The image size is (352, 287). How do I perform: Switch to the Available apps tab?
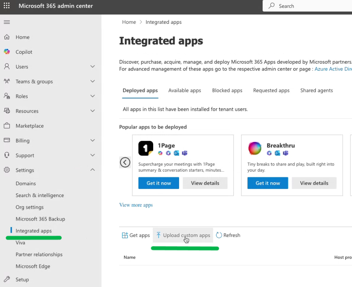[184, 90]
